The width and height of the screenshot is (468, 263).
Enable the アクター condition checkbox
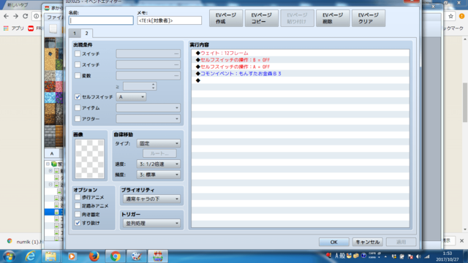pyautogui.click(x=78, y=118)
